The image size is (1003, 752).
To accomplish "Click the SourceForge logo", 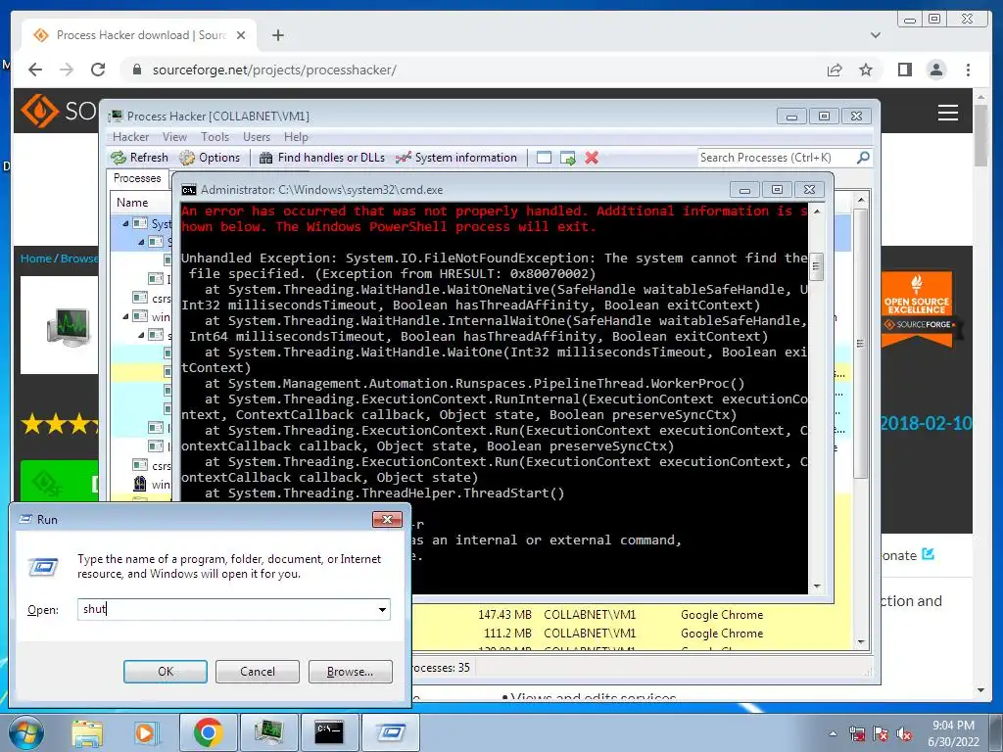I will point(59,111).
